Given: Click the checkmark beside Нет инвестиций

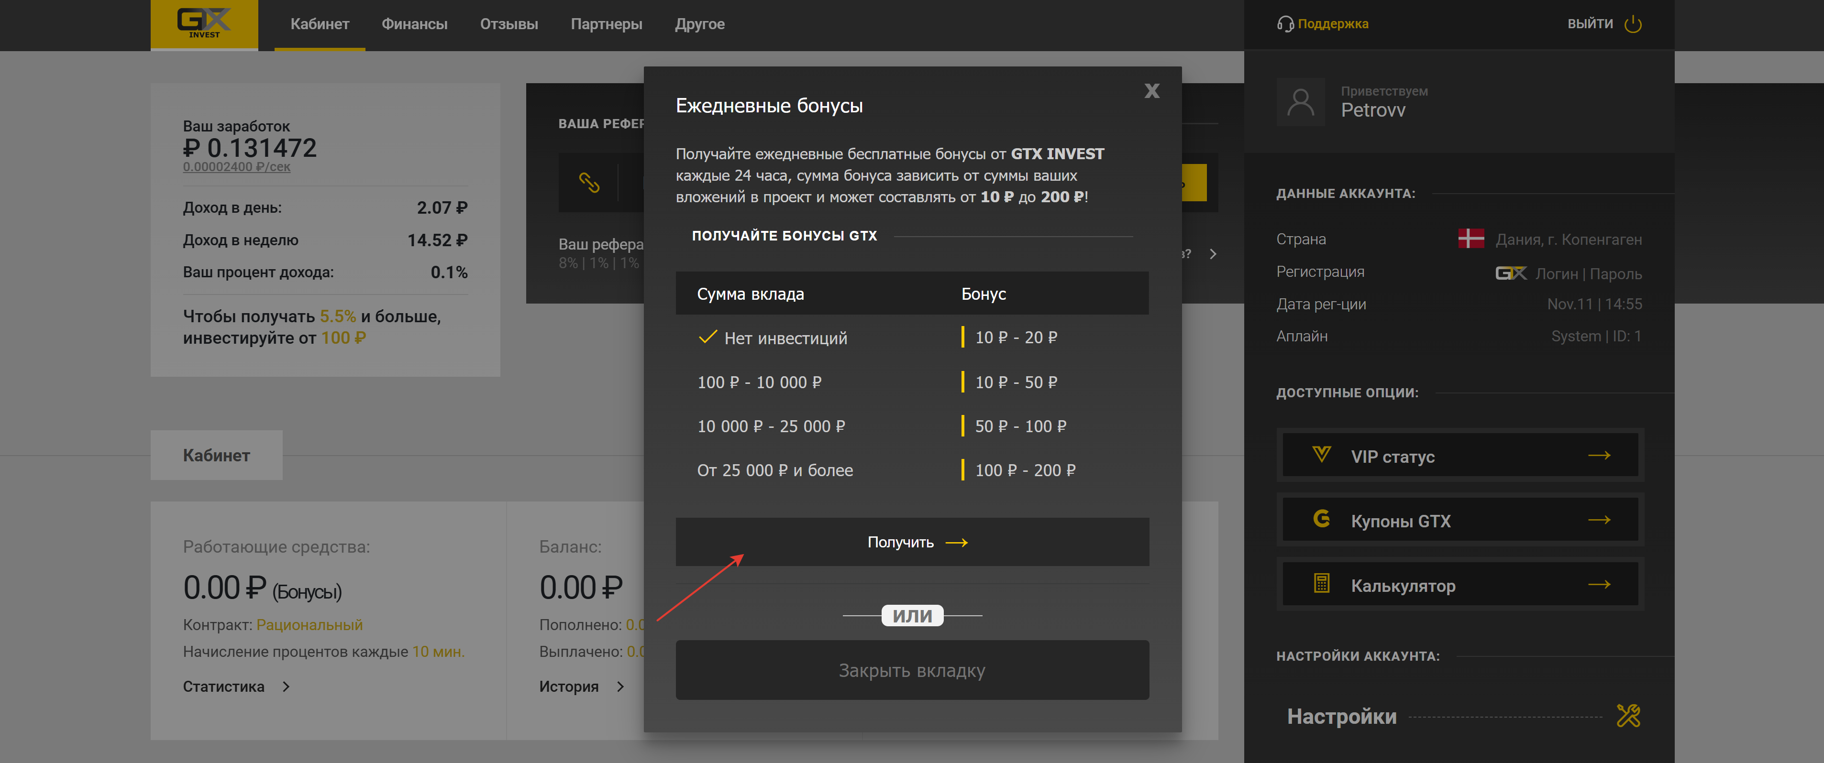Looking at the screenshot, I should [x=707, y=337].
